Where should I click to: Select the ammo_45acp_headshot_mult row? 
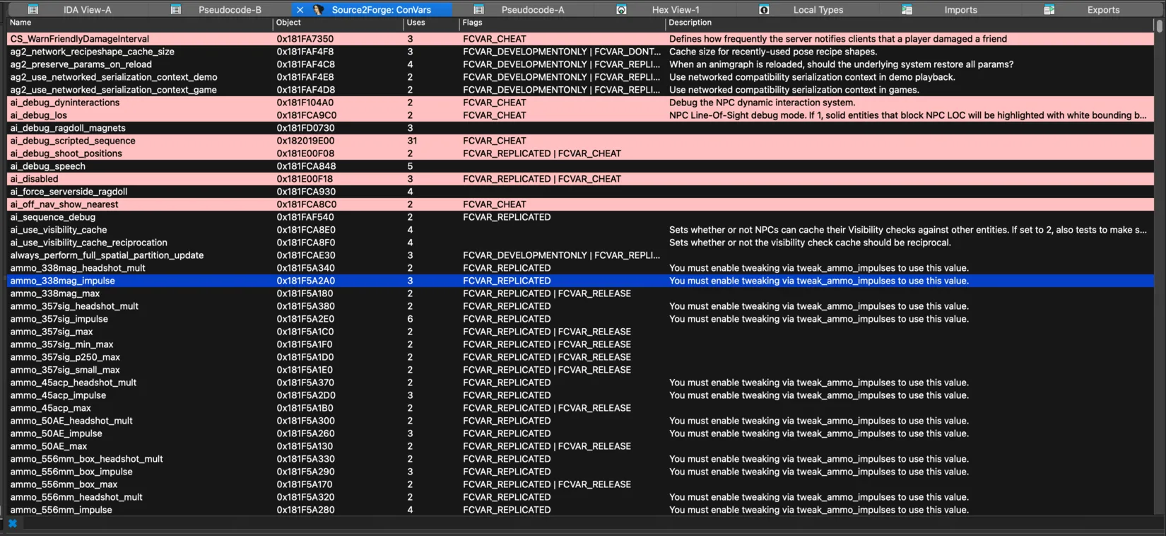click(580, 383)
